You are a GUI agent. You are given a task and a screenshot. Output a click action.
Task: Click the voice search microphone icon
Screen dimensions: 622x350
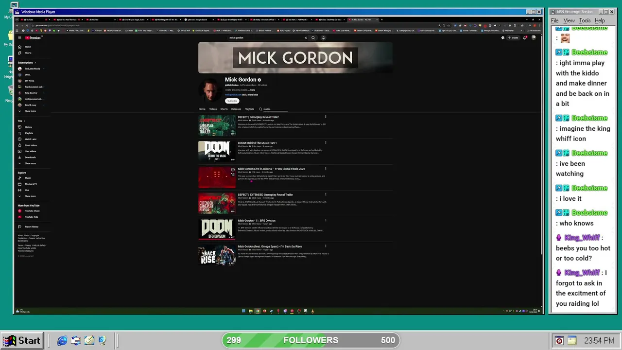pyautogui.click(x=323, y=37)
